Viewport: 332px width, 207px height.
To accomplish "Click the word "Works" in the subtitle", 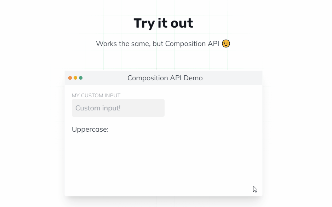I will coord(106,44).
